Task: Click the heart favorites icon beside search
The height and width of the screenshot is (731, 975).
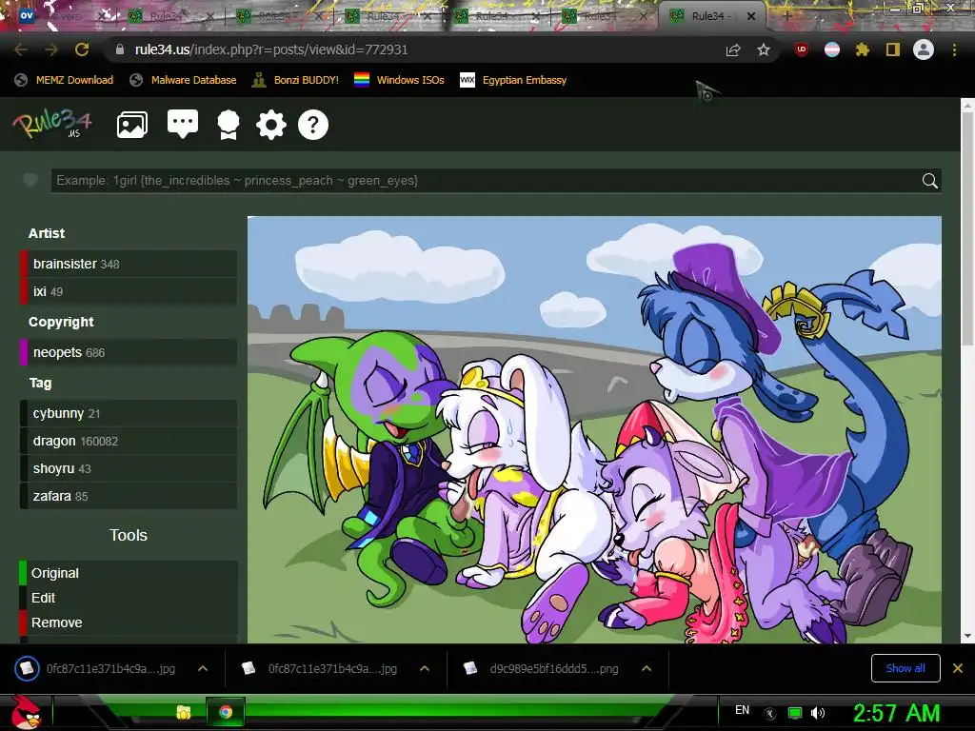Action: (30, 181)
